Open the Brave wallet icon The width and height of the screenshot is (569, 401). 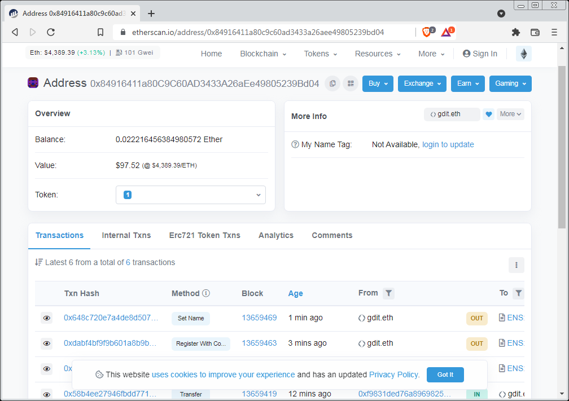pyautogui.click(x=535, y=32)
